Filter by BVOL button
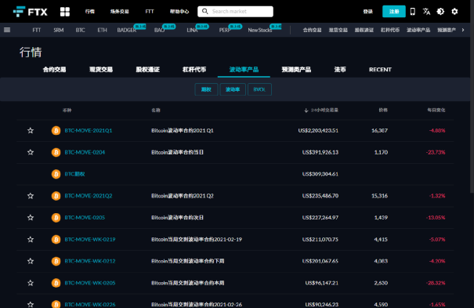Viewport: 474px width, 308px height. pyautogui.click(x=259, y=89)
